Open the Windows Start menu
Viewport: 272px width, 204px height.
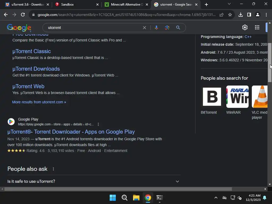coord(113,198)
